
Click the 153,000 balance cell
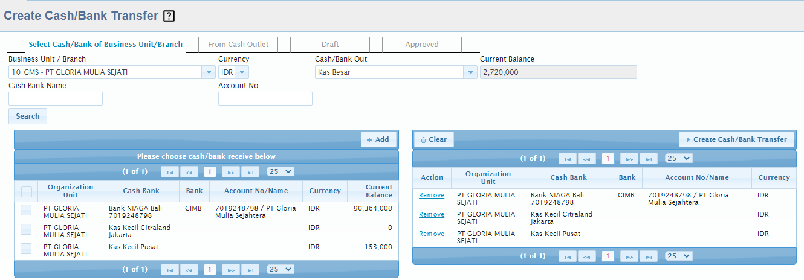tap(380, 247)
